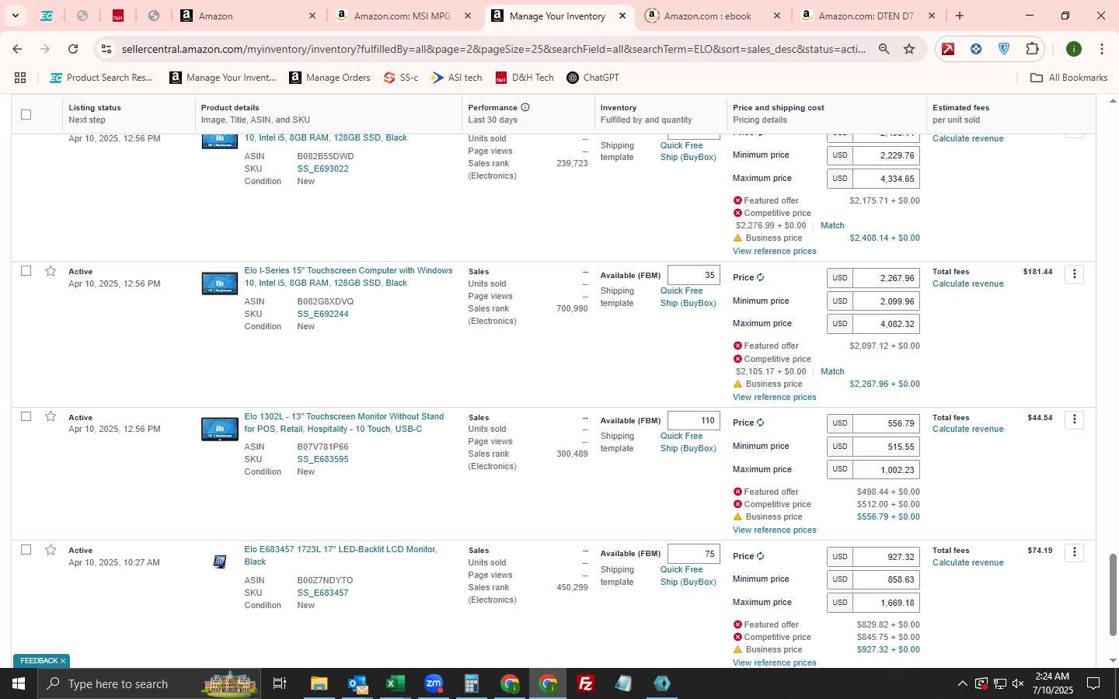
Task: Open the SS-c bookmark
Action: point(401,78)
